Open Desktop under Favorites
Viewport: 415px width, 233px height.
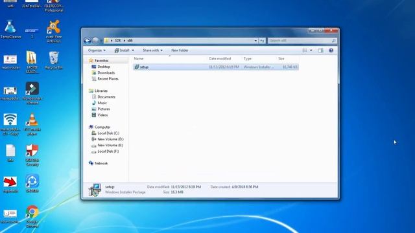104,67
